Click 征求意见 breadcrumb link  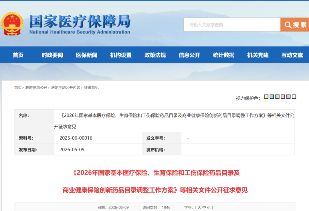[x=91, y=88]
